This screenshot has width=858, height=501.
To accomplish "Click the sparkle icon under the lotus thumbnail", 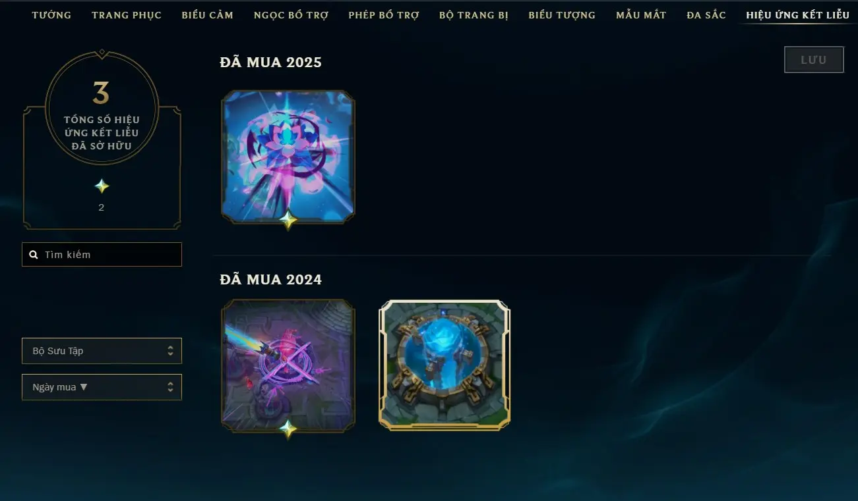I will pos(288,220).
